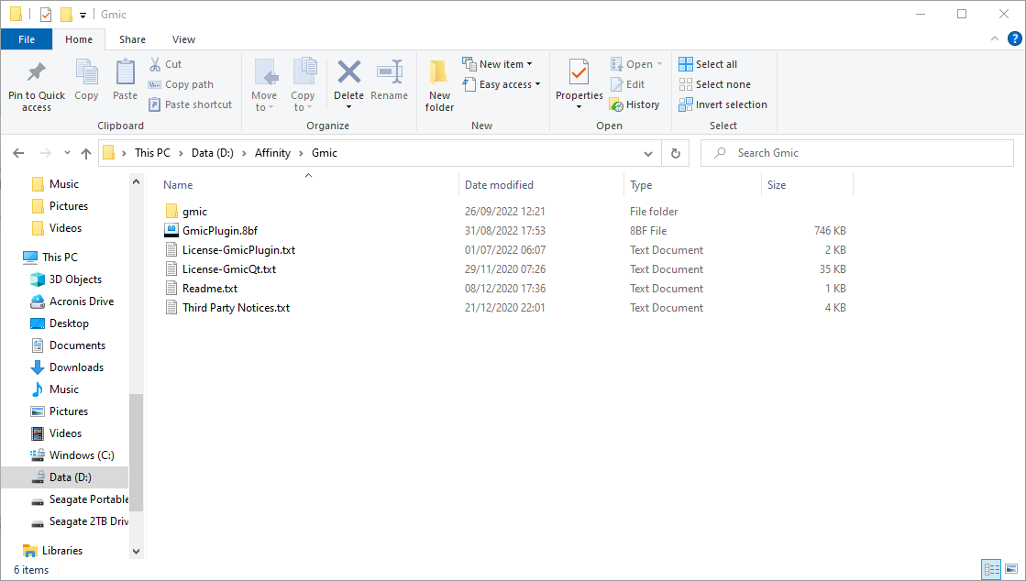
Task: Click the Search Gmic field
Action: 857,153
